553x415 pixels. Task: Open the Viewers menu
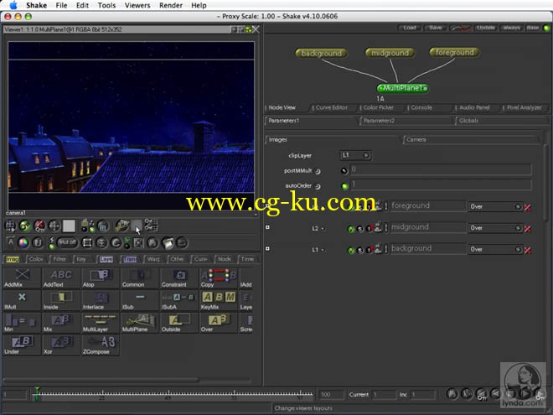point(137,5)
